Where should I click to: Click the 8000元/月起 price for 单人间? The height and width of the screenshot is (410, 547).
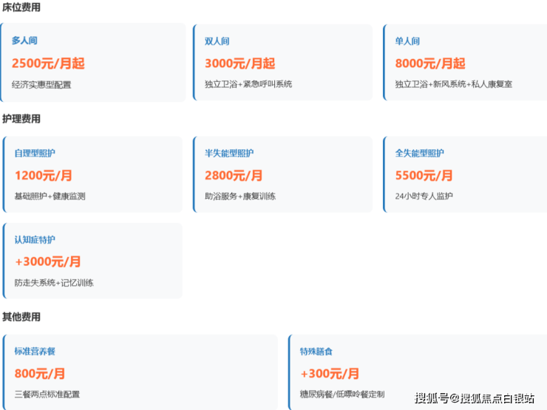pyautogui.click(x=430, y=64)
